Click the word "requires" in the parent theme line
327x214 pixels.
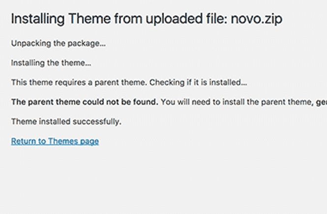(x=70, y=83)
